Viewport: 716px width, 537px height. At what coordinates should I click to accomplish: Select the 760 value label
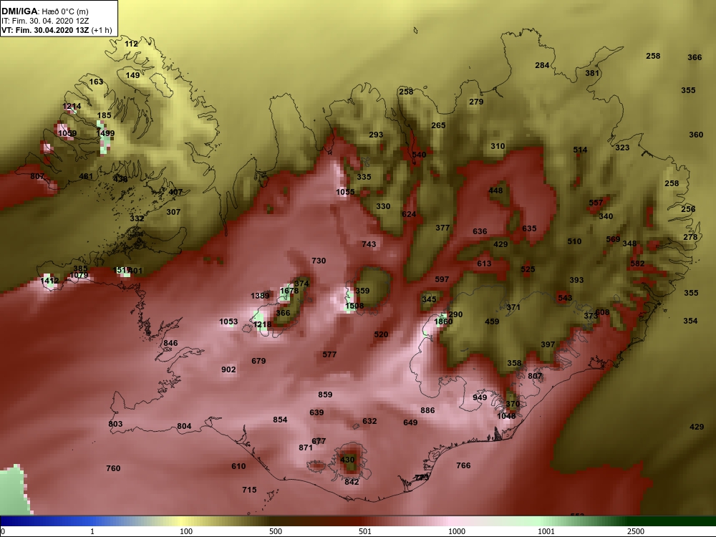click(113, 468)
